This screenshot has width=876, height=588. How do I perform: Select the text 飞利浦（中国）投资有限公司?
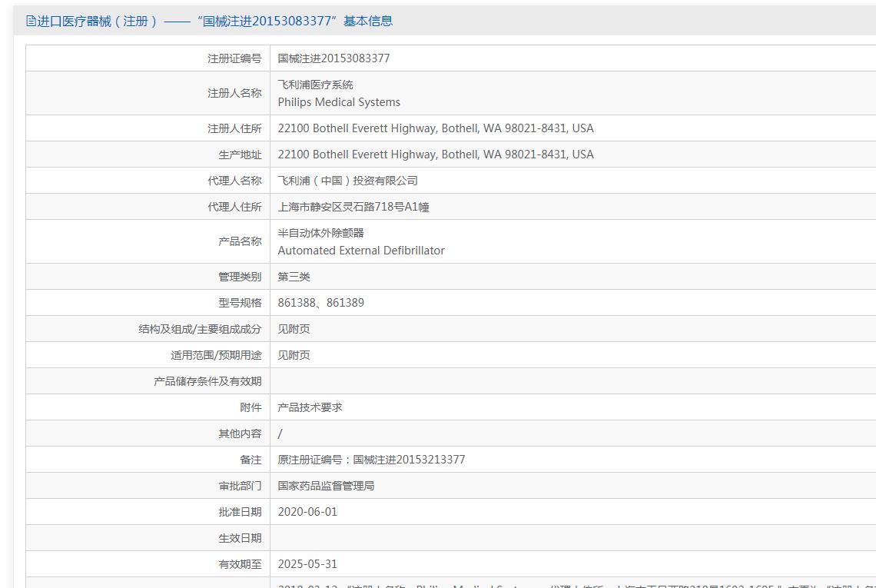347,181
